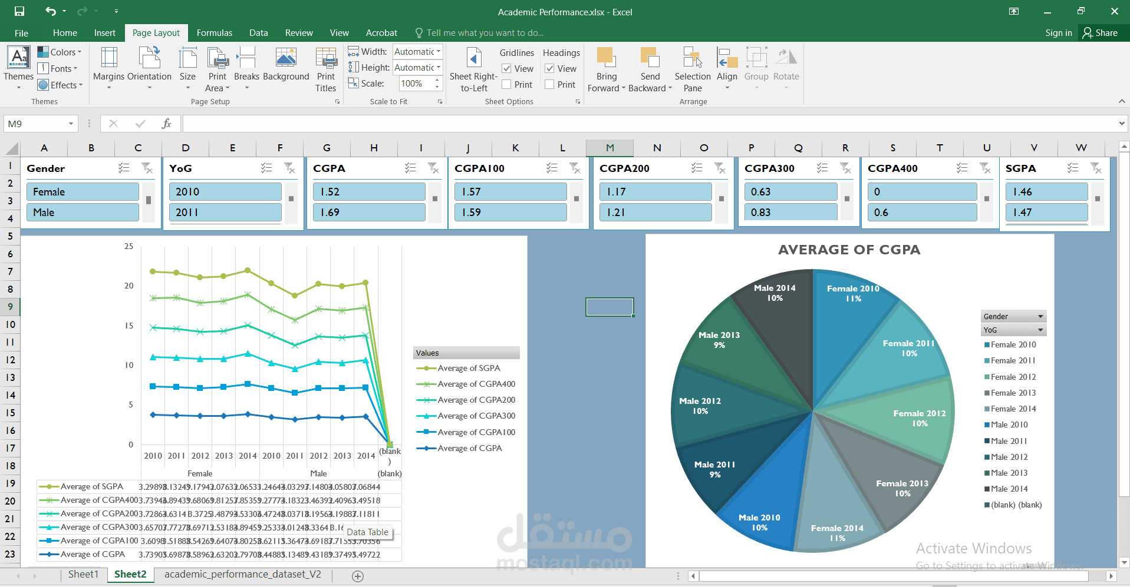This screenshot has height=587, width=1130.
Task: Clear filter on CGPA slicer
Action: click(433, 168)
